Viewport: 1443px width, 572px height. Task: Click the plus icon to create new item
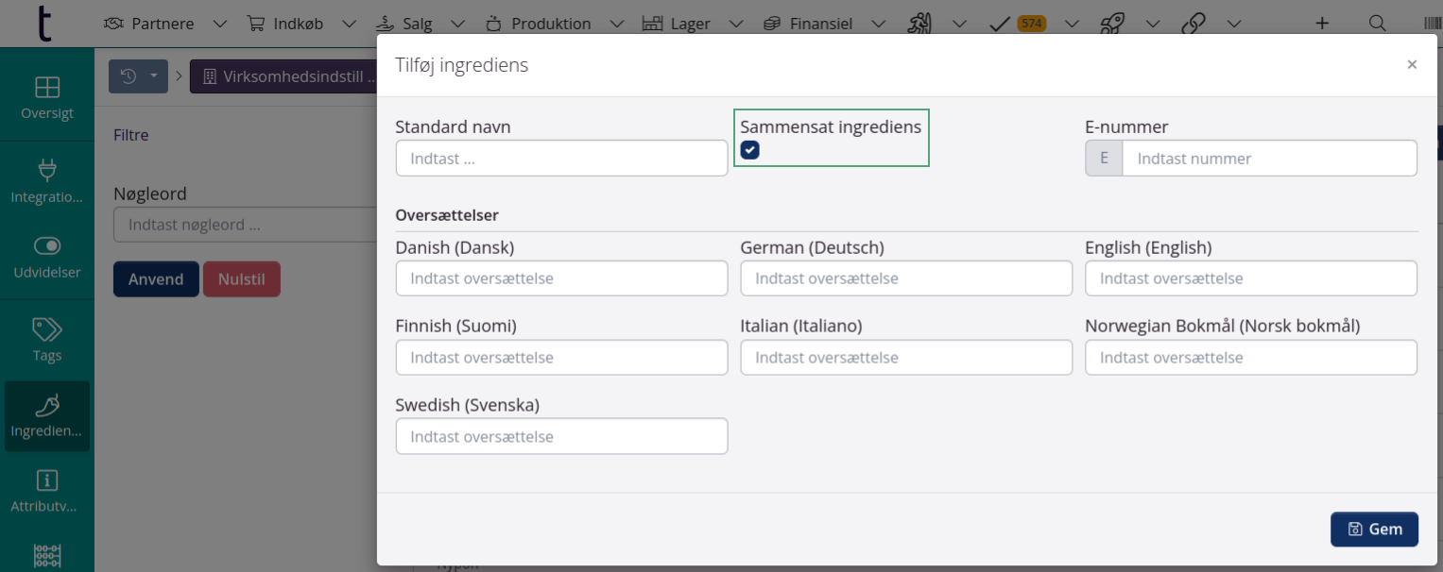point(1321,23)
